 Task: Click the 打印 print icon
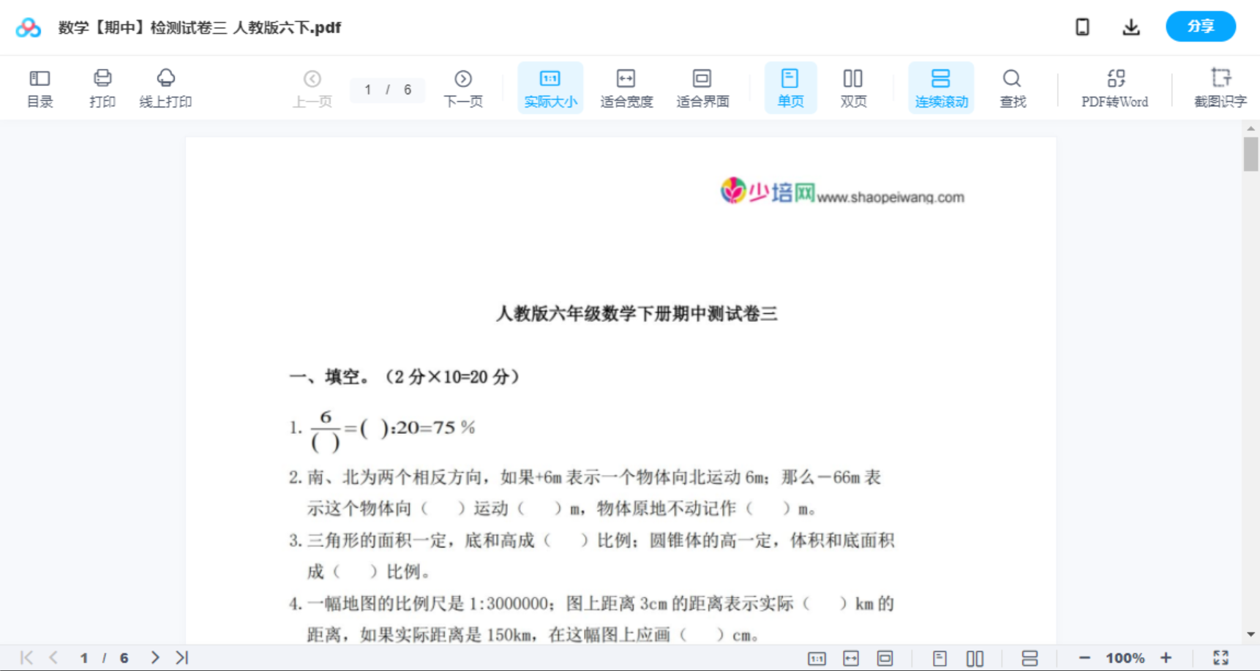[102, 87]
